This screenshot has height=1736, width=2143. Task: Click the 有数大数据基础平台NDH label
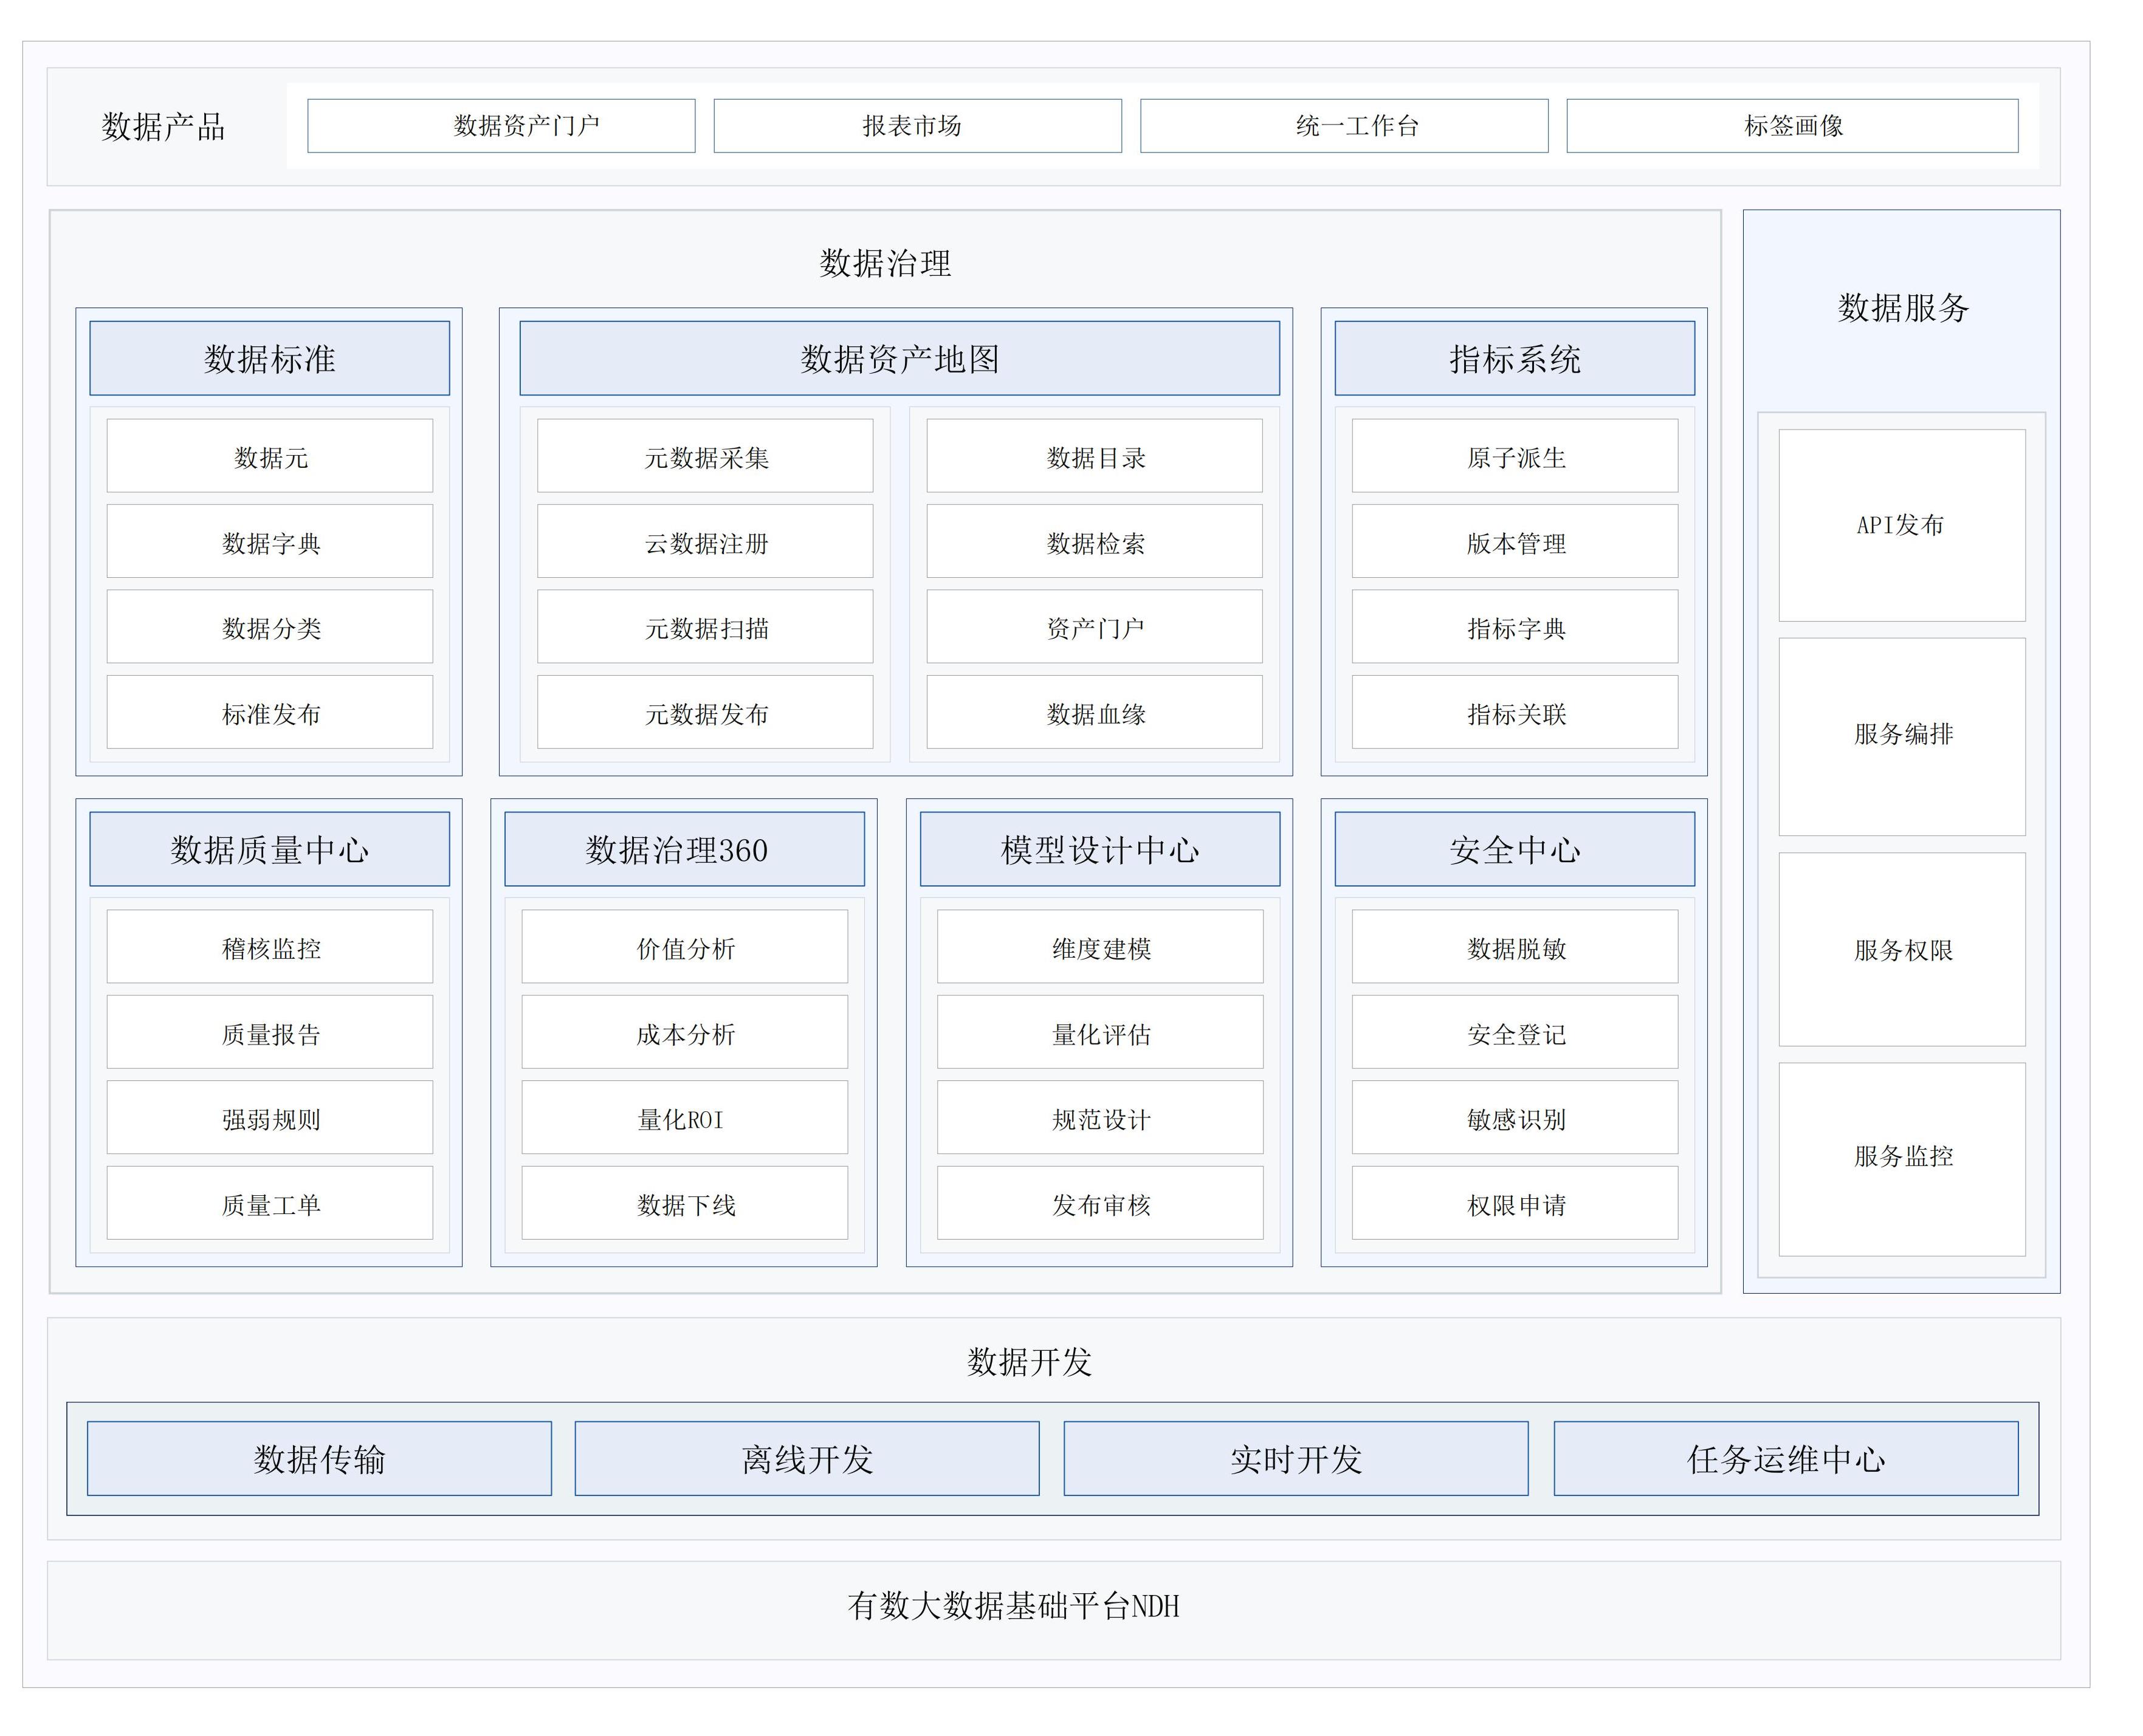click(x=1014, y=1606)
